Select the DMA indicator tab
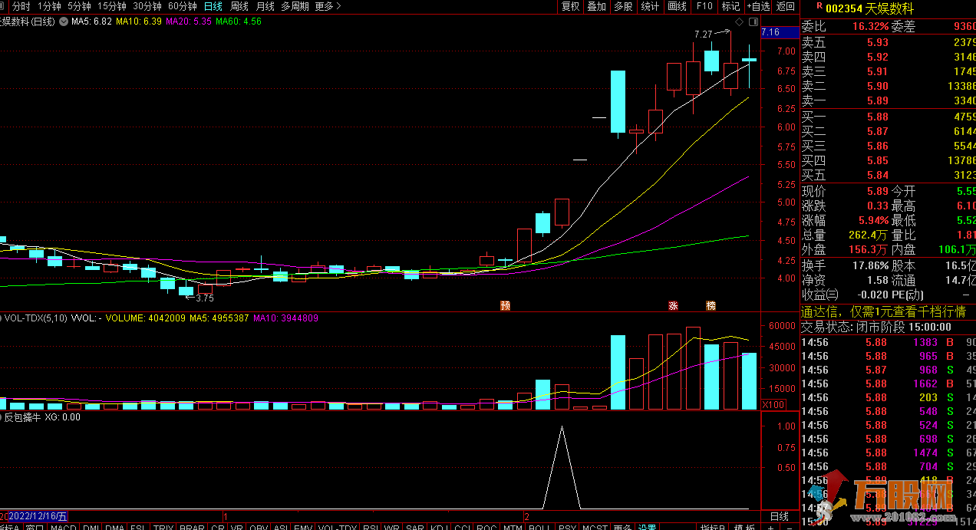 (x=115, y=528)
